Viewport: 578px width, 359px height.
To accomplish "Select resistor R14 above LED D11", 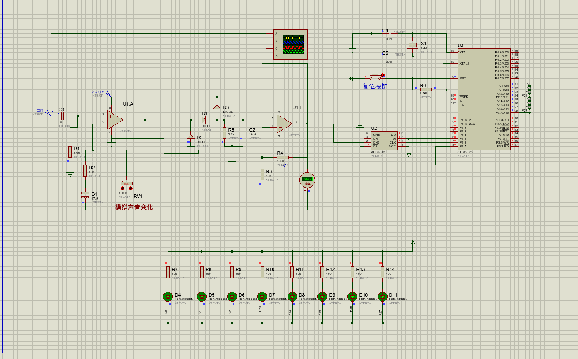I will [x=382, y=272].
